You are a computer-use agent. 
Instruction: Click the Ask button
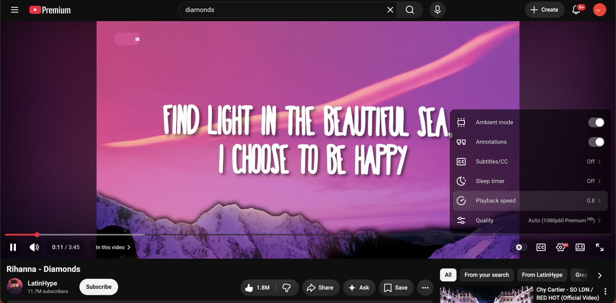pyautogui.click(x=359, y=288)
